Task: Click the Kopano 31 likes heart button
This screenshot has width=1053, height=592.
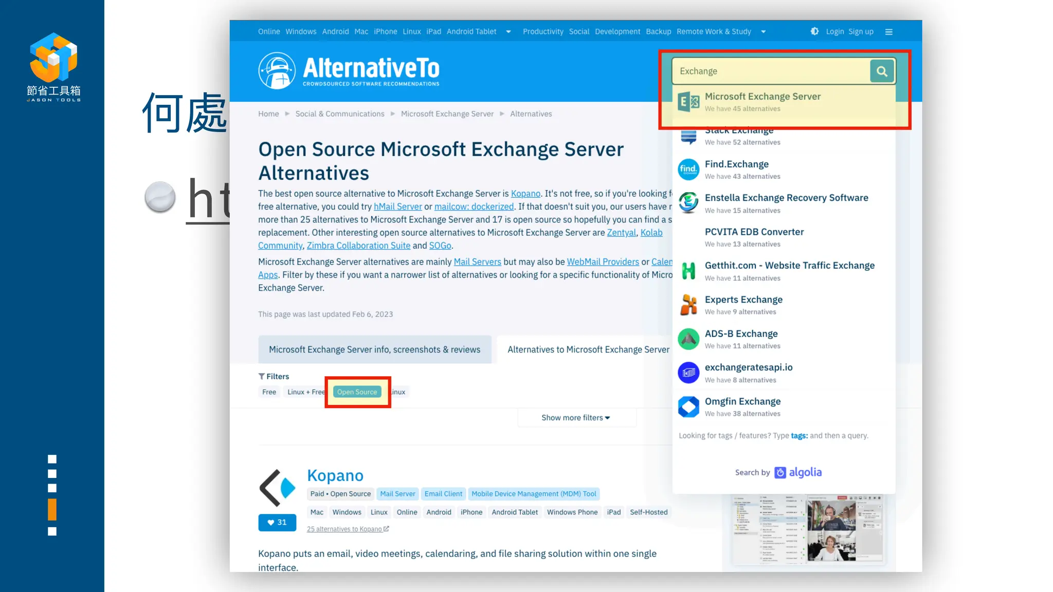Action: [277, 523]
